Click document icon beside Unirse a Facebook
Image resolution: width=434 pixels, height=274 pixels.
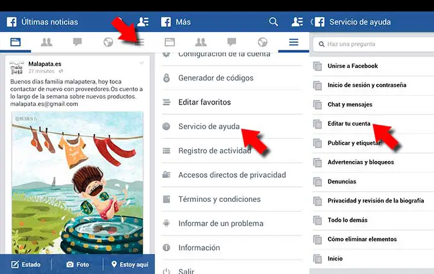(x=318, y=66)
